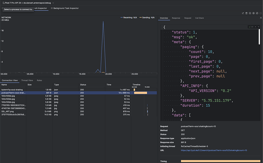Click the application/json response type value
Viewport: 263px width, 163px height.
coord(188,138)
